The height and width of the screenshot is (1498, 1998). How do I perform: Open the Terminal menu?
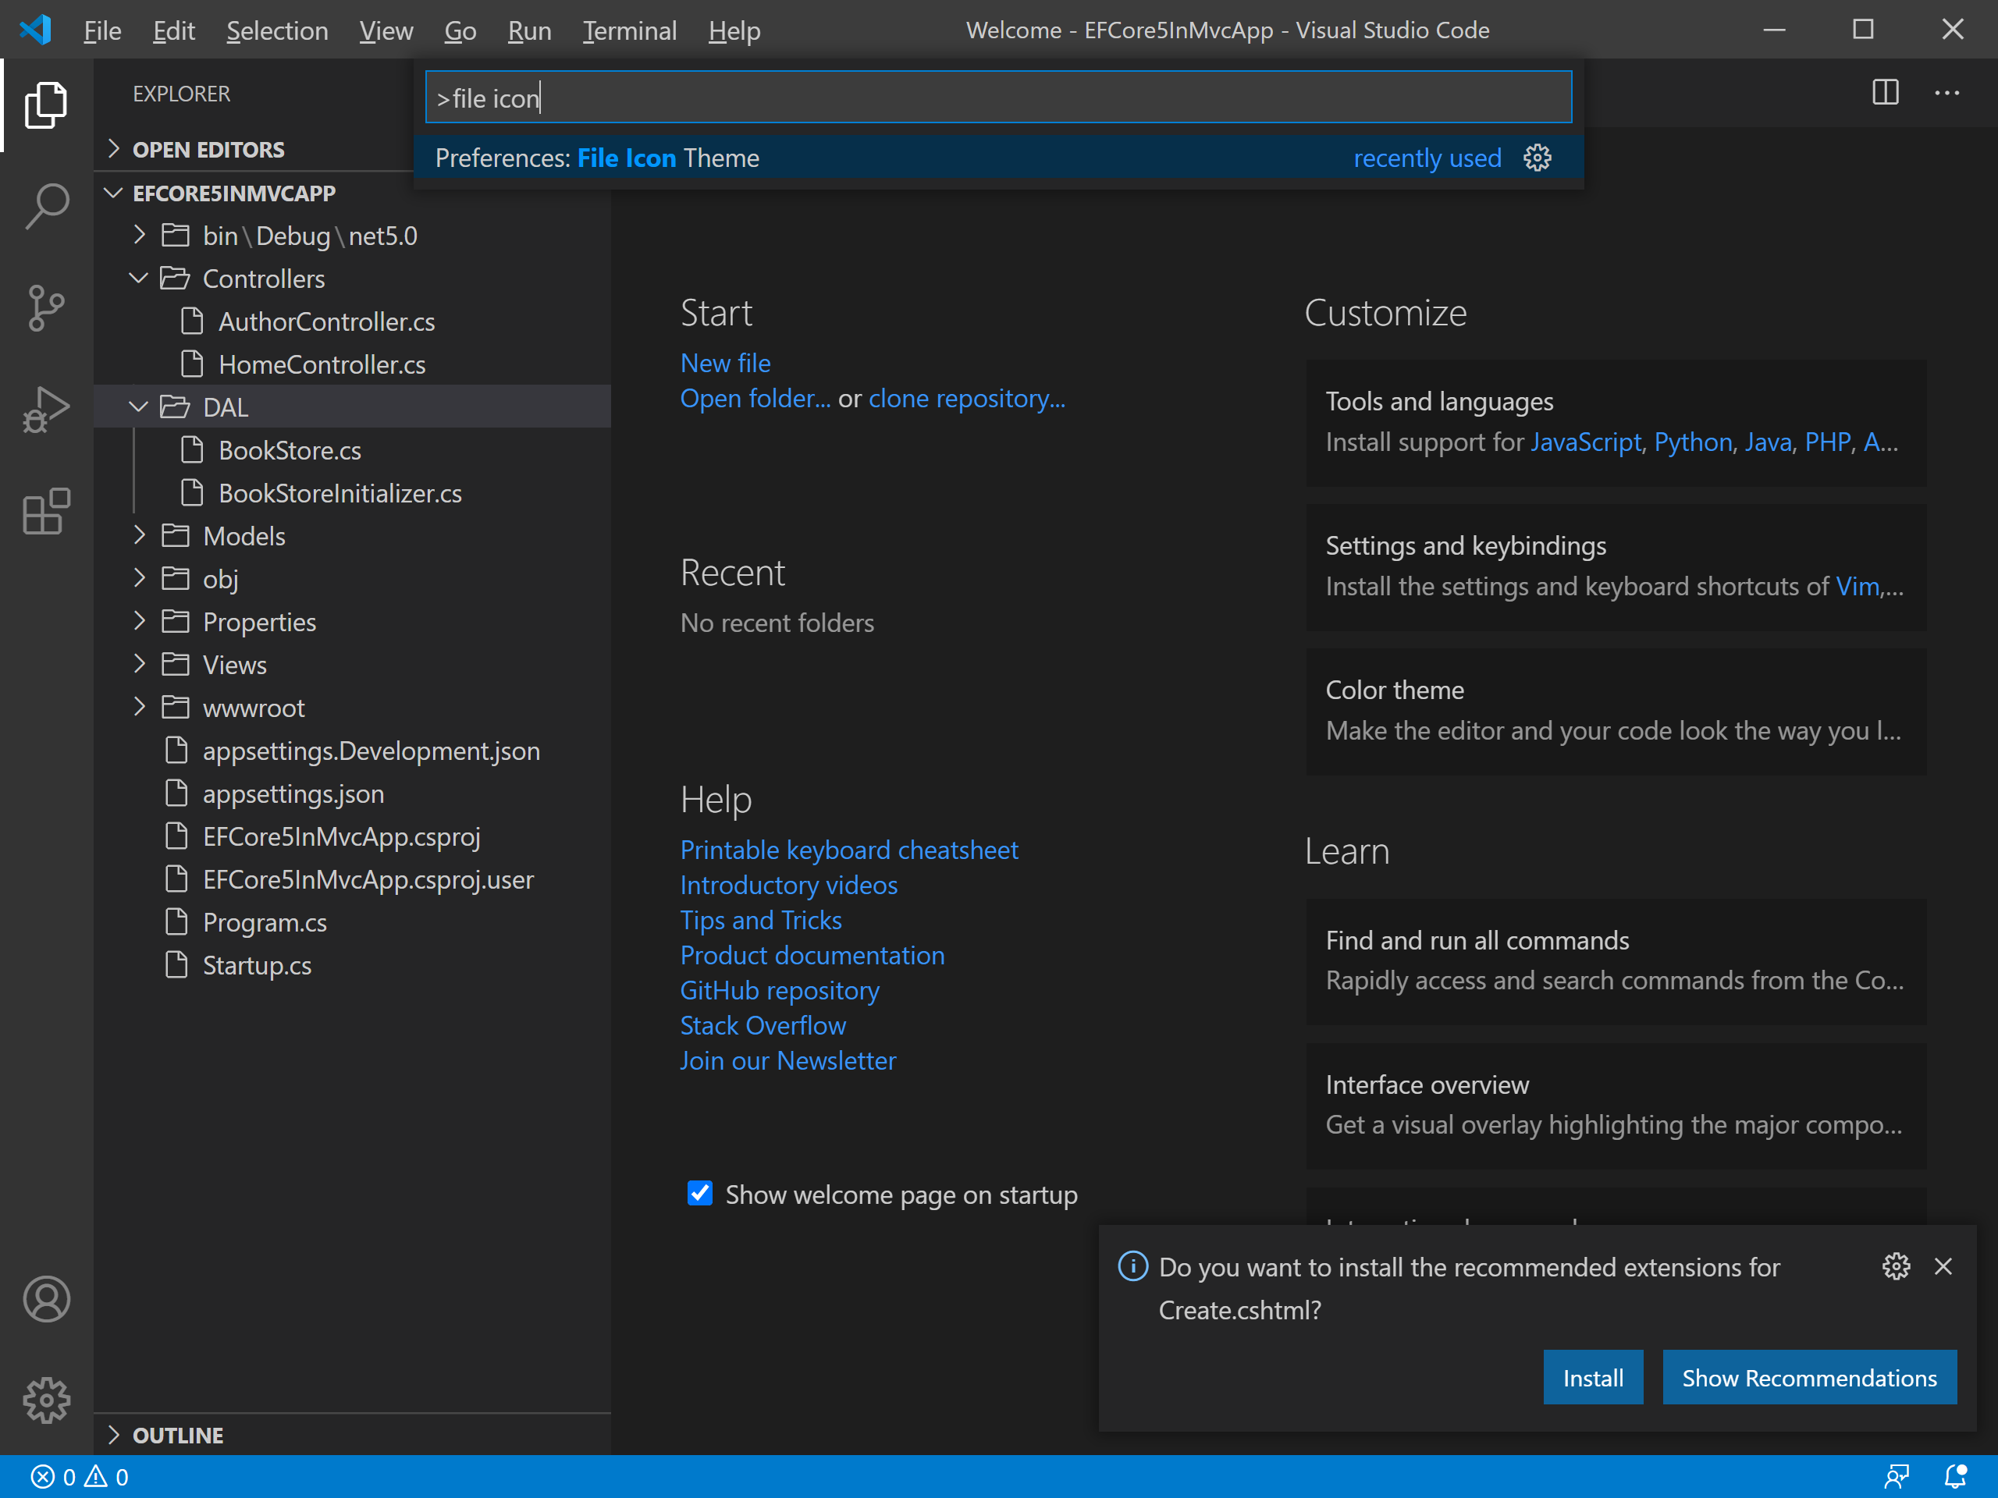point(628,30)
